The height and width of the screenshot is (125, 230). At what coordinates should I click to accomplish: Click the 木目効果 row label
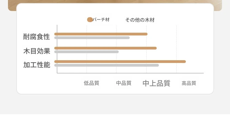click(37, 51)
